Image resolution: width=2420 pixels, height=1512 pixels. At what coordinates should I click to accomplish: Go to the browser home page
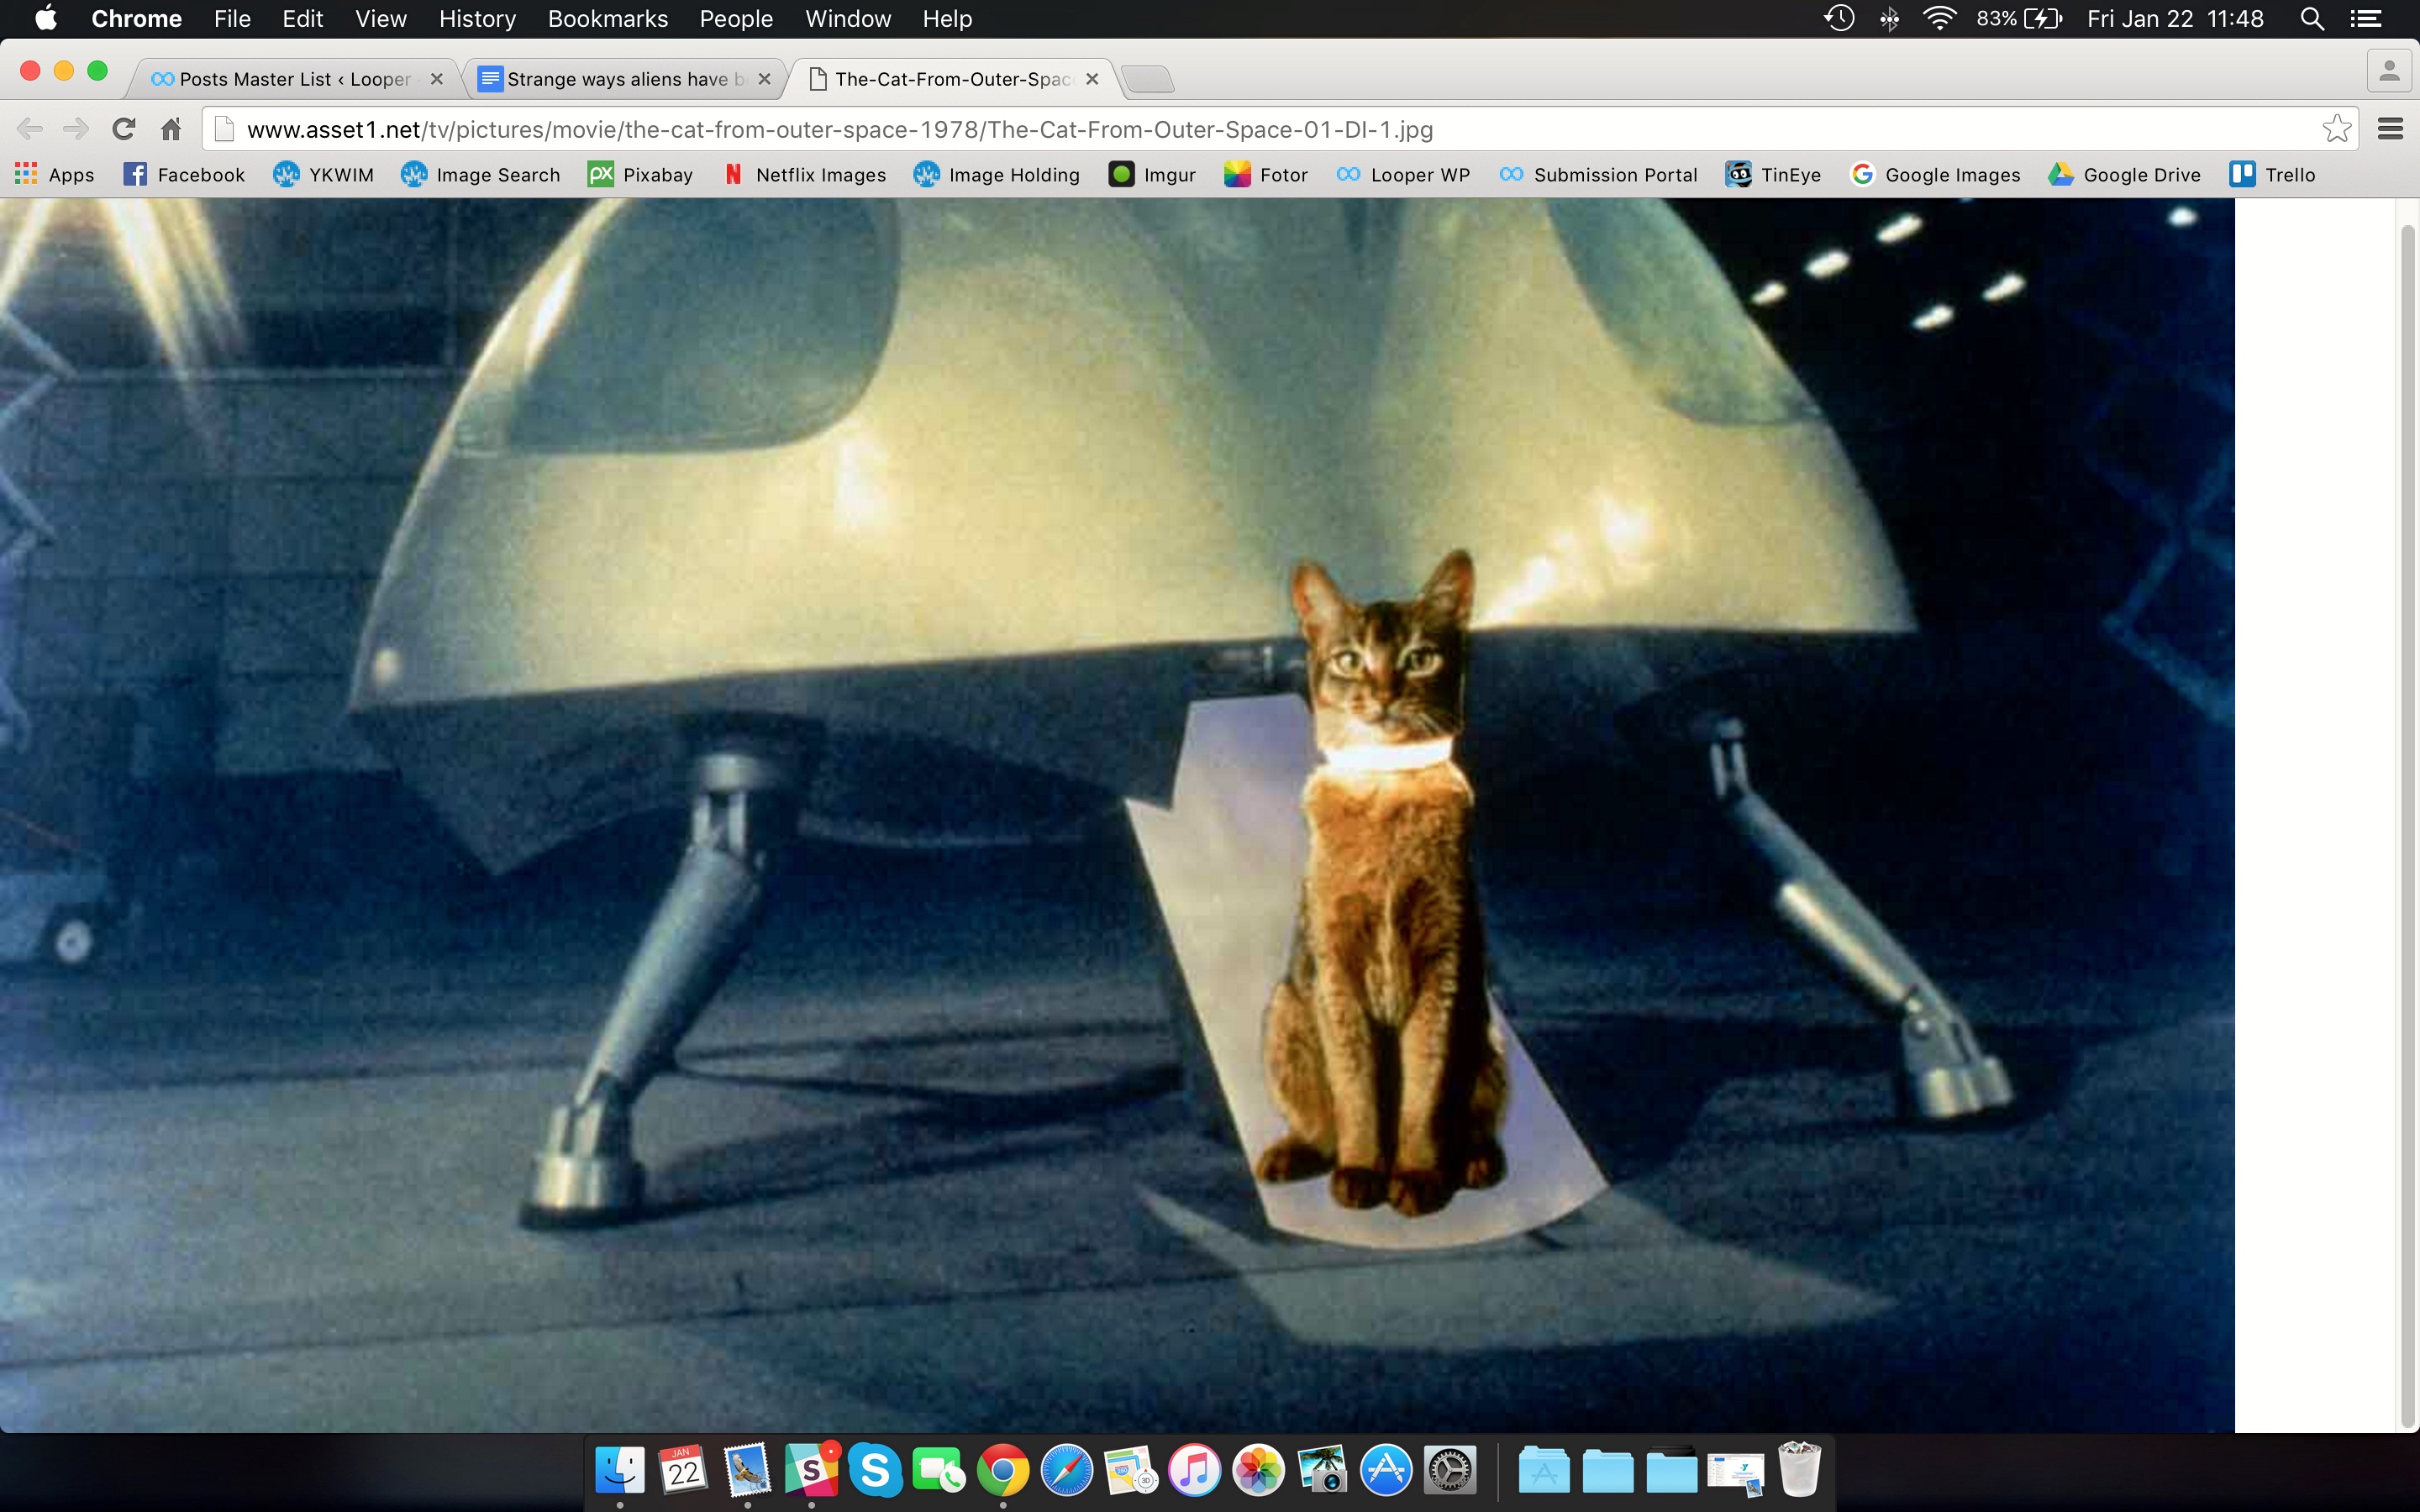170,128
